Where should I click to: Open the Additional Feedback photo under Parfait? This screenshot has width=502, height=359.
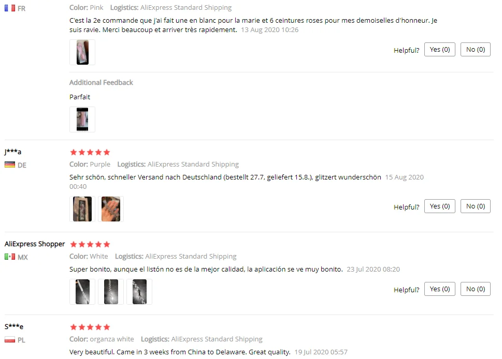82,119
